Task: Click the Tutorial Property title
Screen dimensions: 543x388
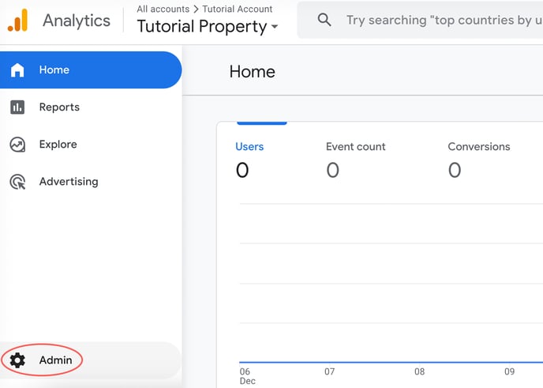Action: 202,26
